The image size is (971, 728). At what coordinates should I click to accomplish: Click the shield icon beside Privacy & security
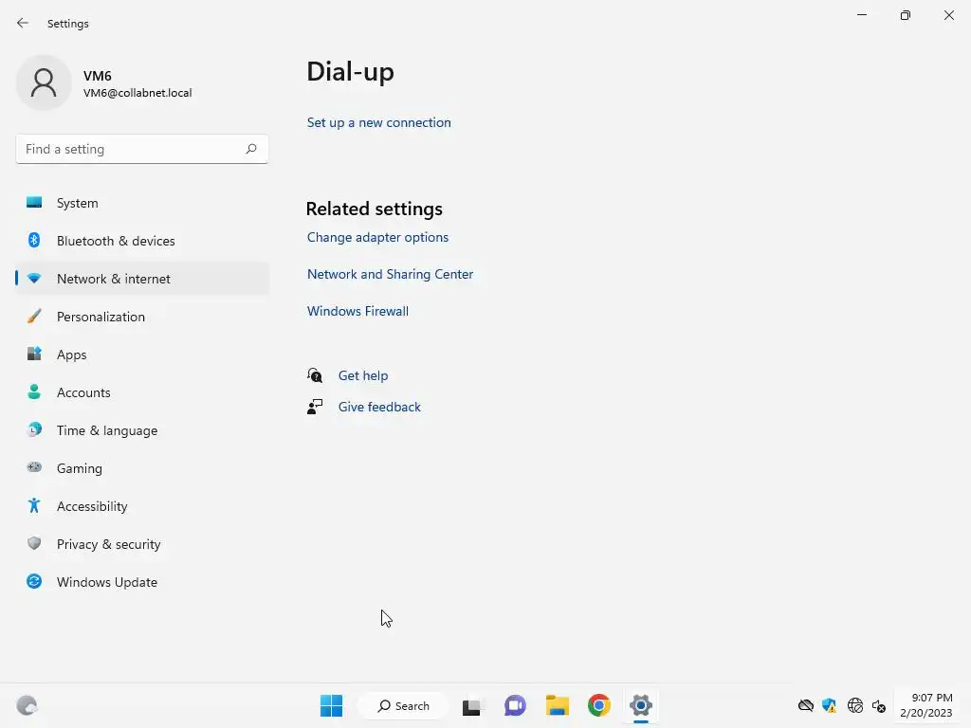(x=34, y=543)
